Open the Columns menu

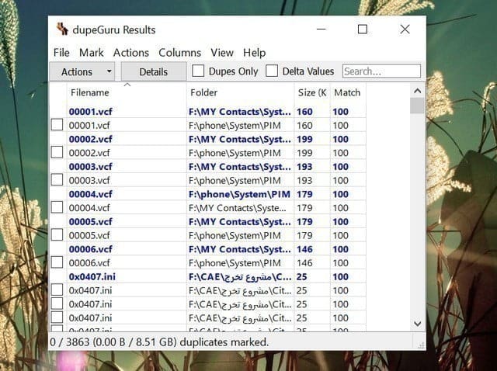(179, 53)
